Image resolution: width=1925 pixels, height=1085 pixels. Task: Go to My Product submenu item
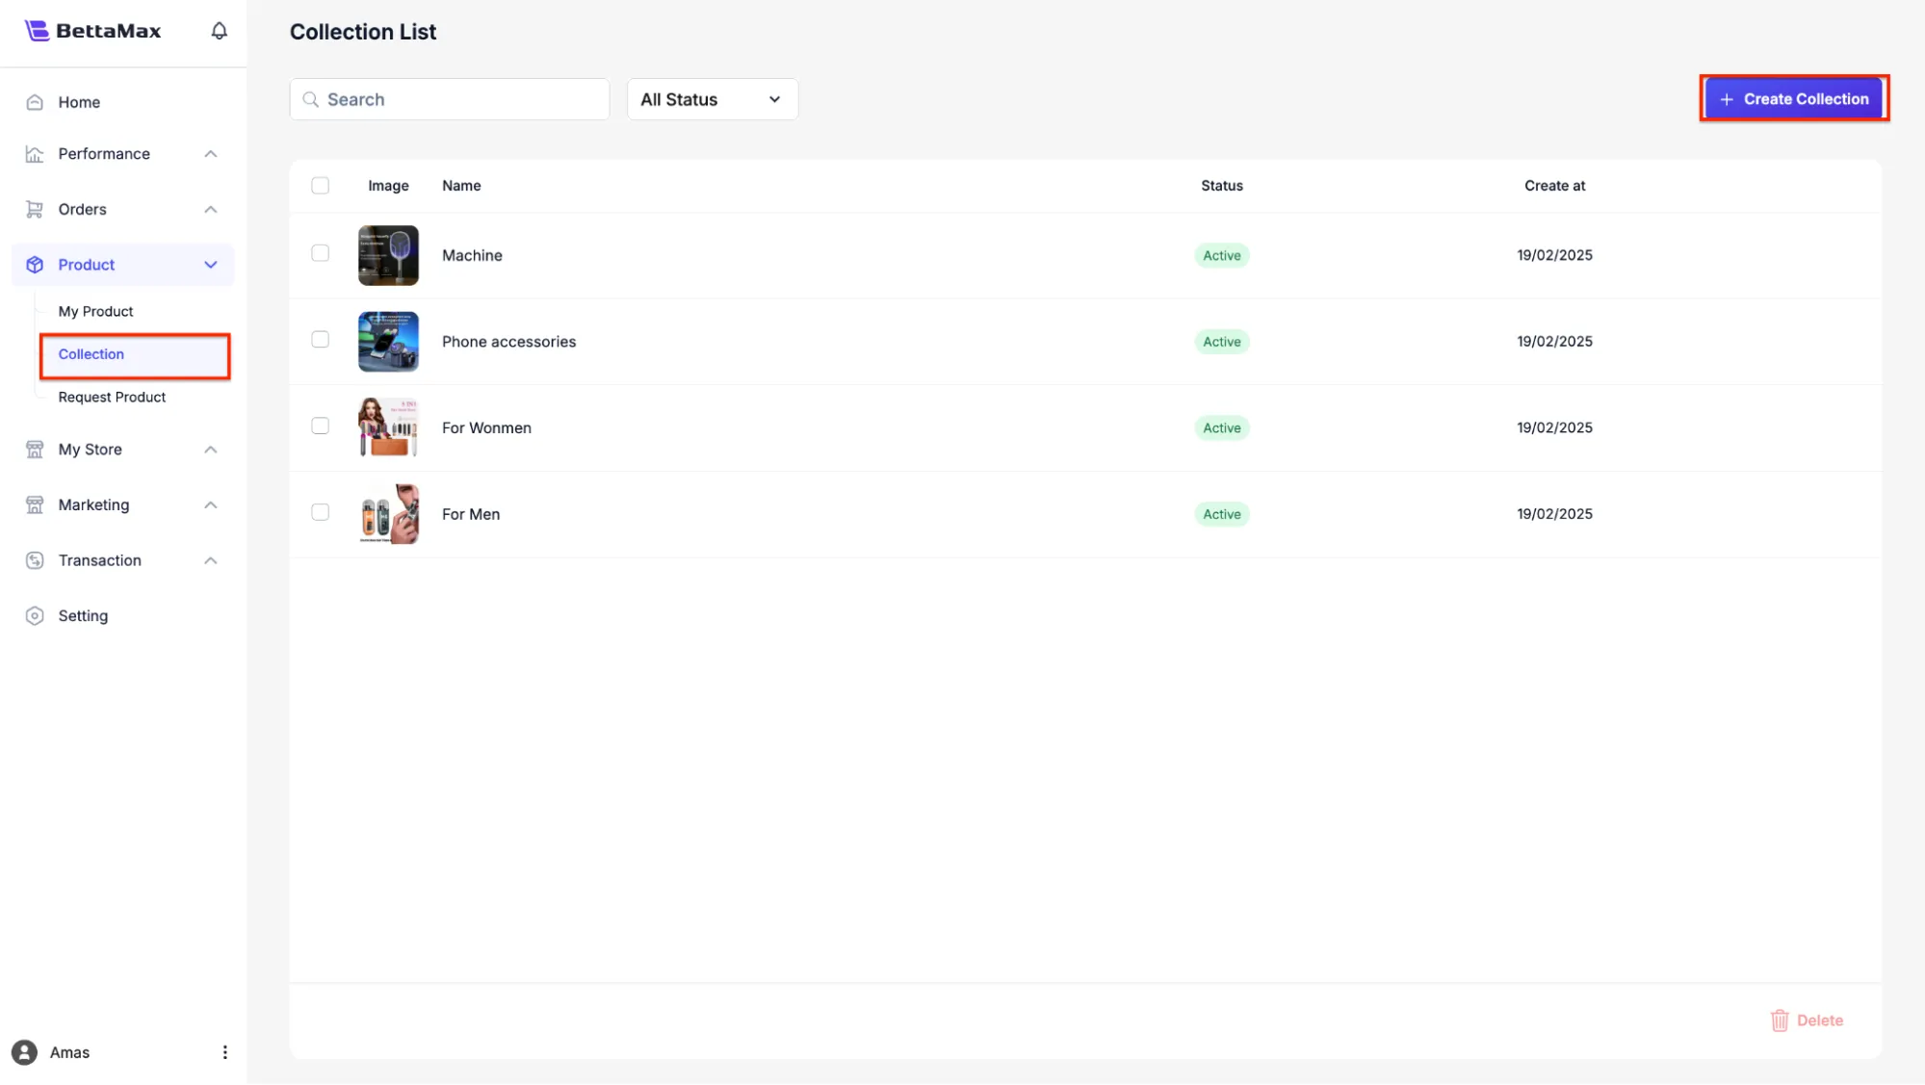[x=95, y=311]
